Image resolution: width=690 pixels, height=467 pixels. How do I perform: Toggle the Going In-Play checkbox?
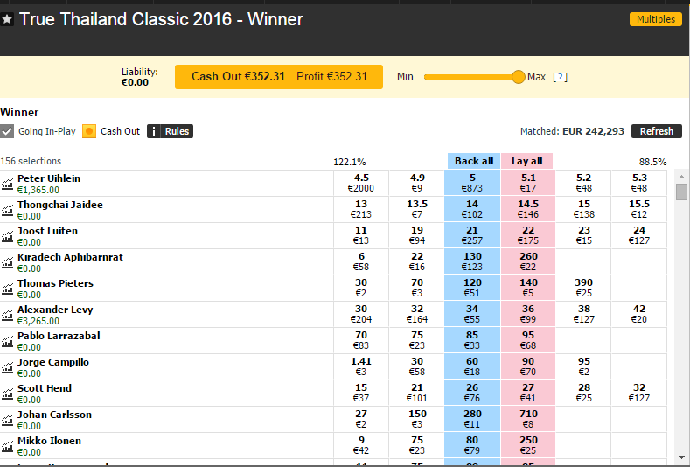click(x=7, y=131)
